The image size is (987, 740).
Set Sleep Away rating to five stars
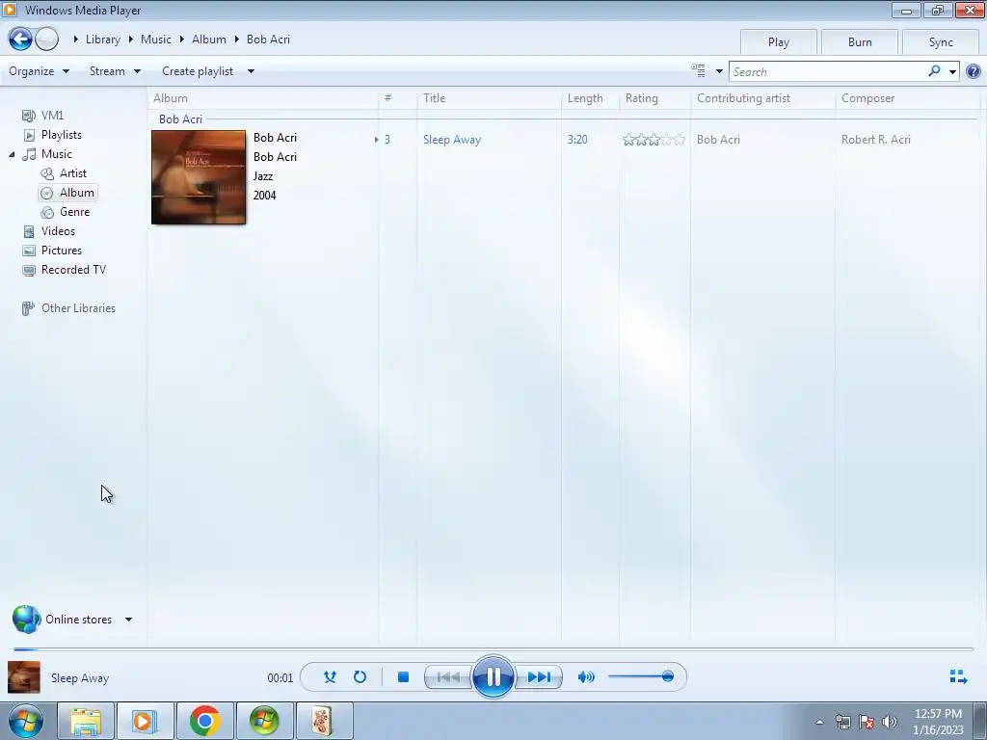[x=679, y=140]
